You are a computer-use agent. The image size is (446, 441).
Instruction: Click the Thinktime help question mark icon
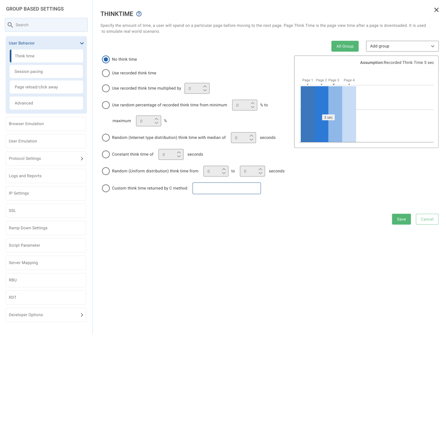(139, 14)
